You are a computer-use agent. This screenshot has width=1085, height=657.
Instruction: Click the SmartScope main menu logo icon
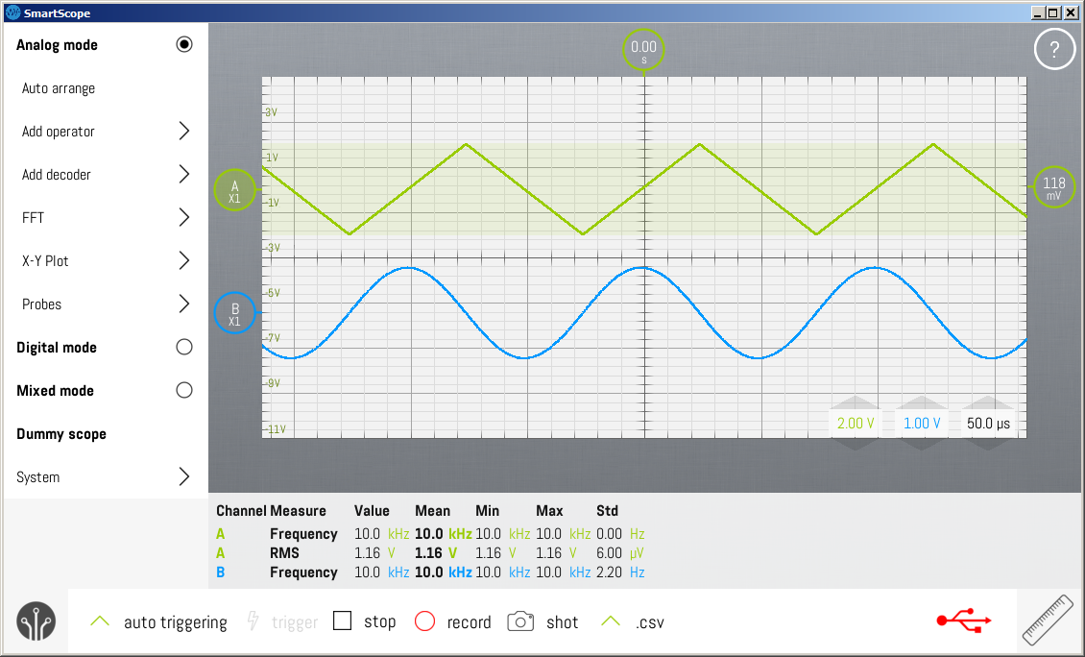(x=36, y=621)
